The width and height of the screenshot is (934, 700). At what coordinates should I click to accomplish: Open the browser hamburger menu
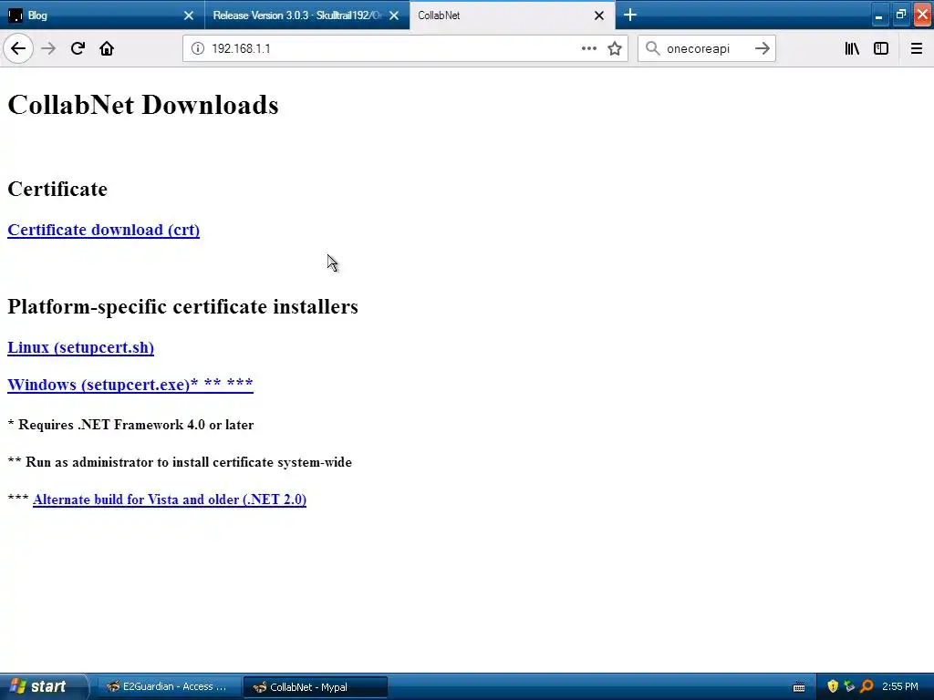[x=916, y=49]
